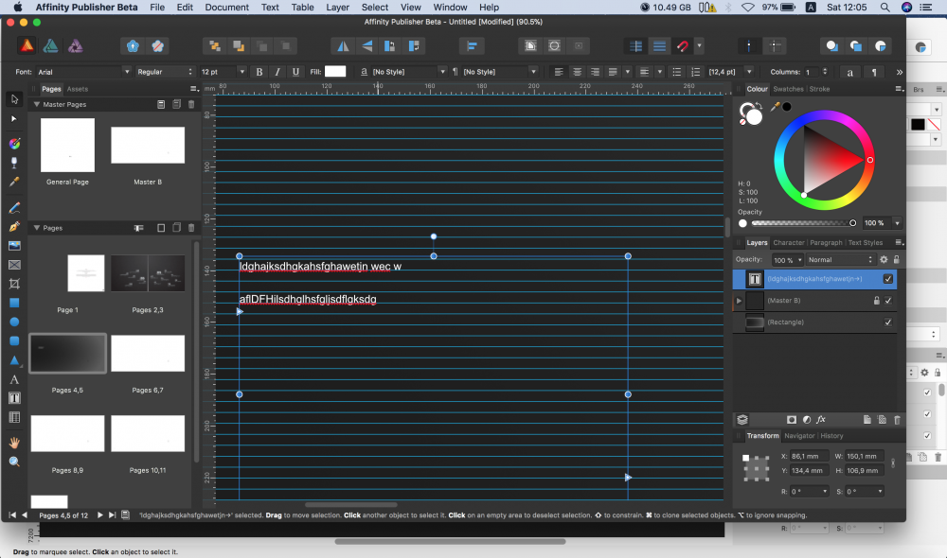The width and height of the screenshot is (947, 558).
Task: Switch to the Affinity Photo persona icon
Action: 77,45
